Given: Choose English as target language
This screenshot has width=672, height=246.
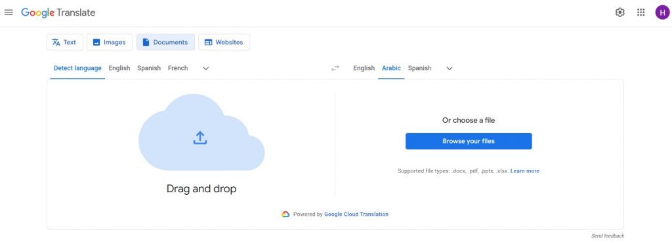Looking at the screenshot, I should coord(364,68).
